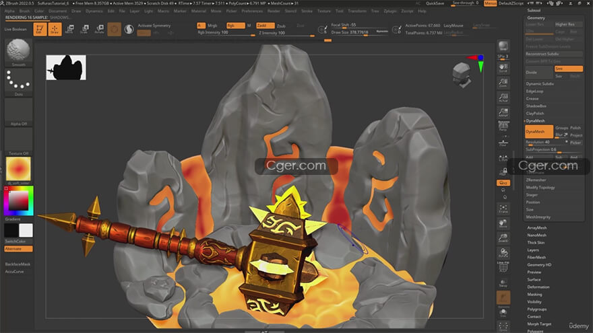Click the Gizmo 3D icon
Screen dimensions: 593x333
point(114,30)
